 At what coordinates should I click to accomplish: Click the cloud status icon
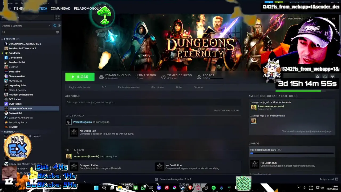pos(101,77)
